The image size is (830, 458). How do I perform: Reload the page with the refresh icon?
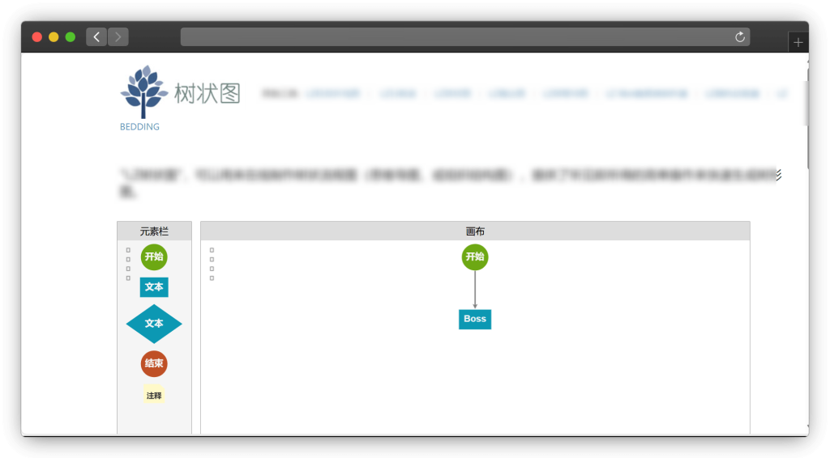coord(739,37)
